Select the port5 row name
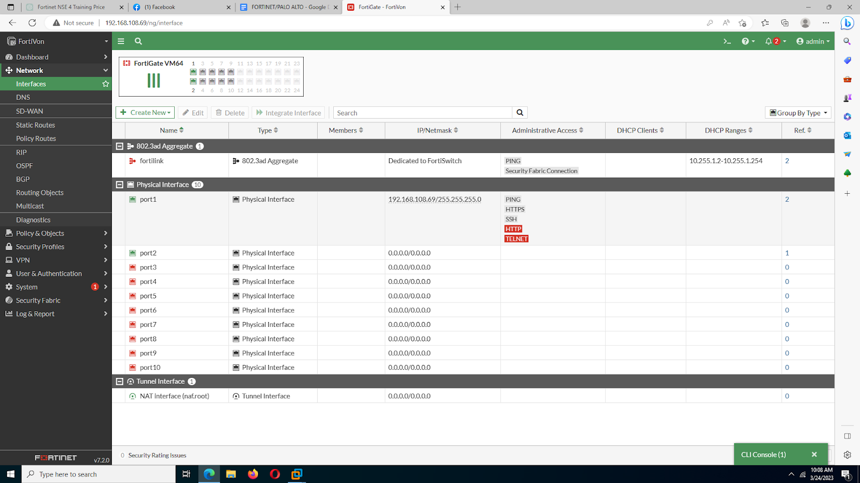This screenshot has height=483, width=860. coord(148,296)
